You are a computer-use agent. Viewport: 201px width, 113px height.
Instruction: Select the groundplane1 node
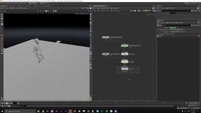[x=106, y=54]
